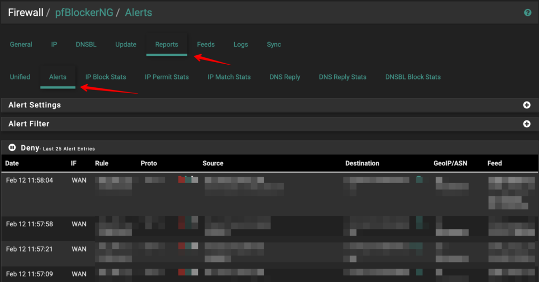Screen dimensions: 539x282
Task: Pause the Deny alert log
Action: tap(12, 148)
